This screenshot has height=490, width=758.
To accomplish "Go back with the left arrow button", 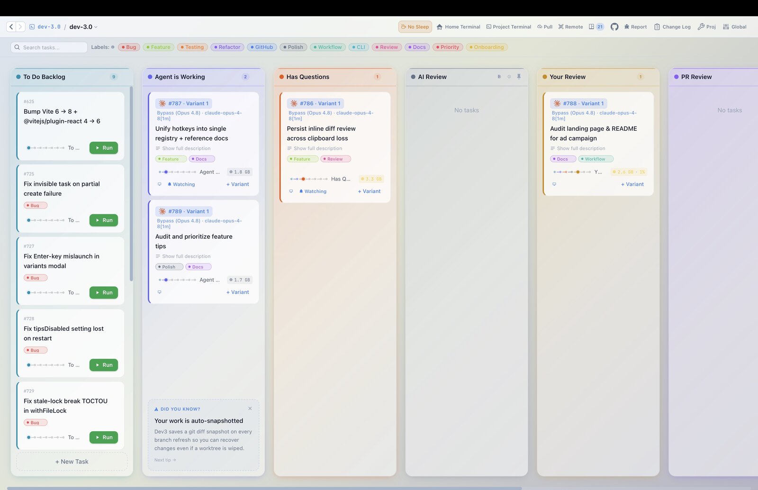I will pyautogui.click(x=11, y=27).
